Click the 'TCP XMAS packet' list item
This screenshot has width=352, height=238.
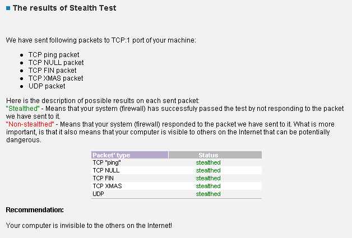[x=55, y=78]
